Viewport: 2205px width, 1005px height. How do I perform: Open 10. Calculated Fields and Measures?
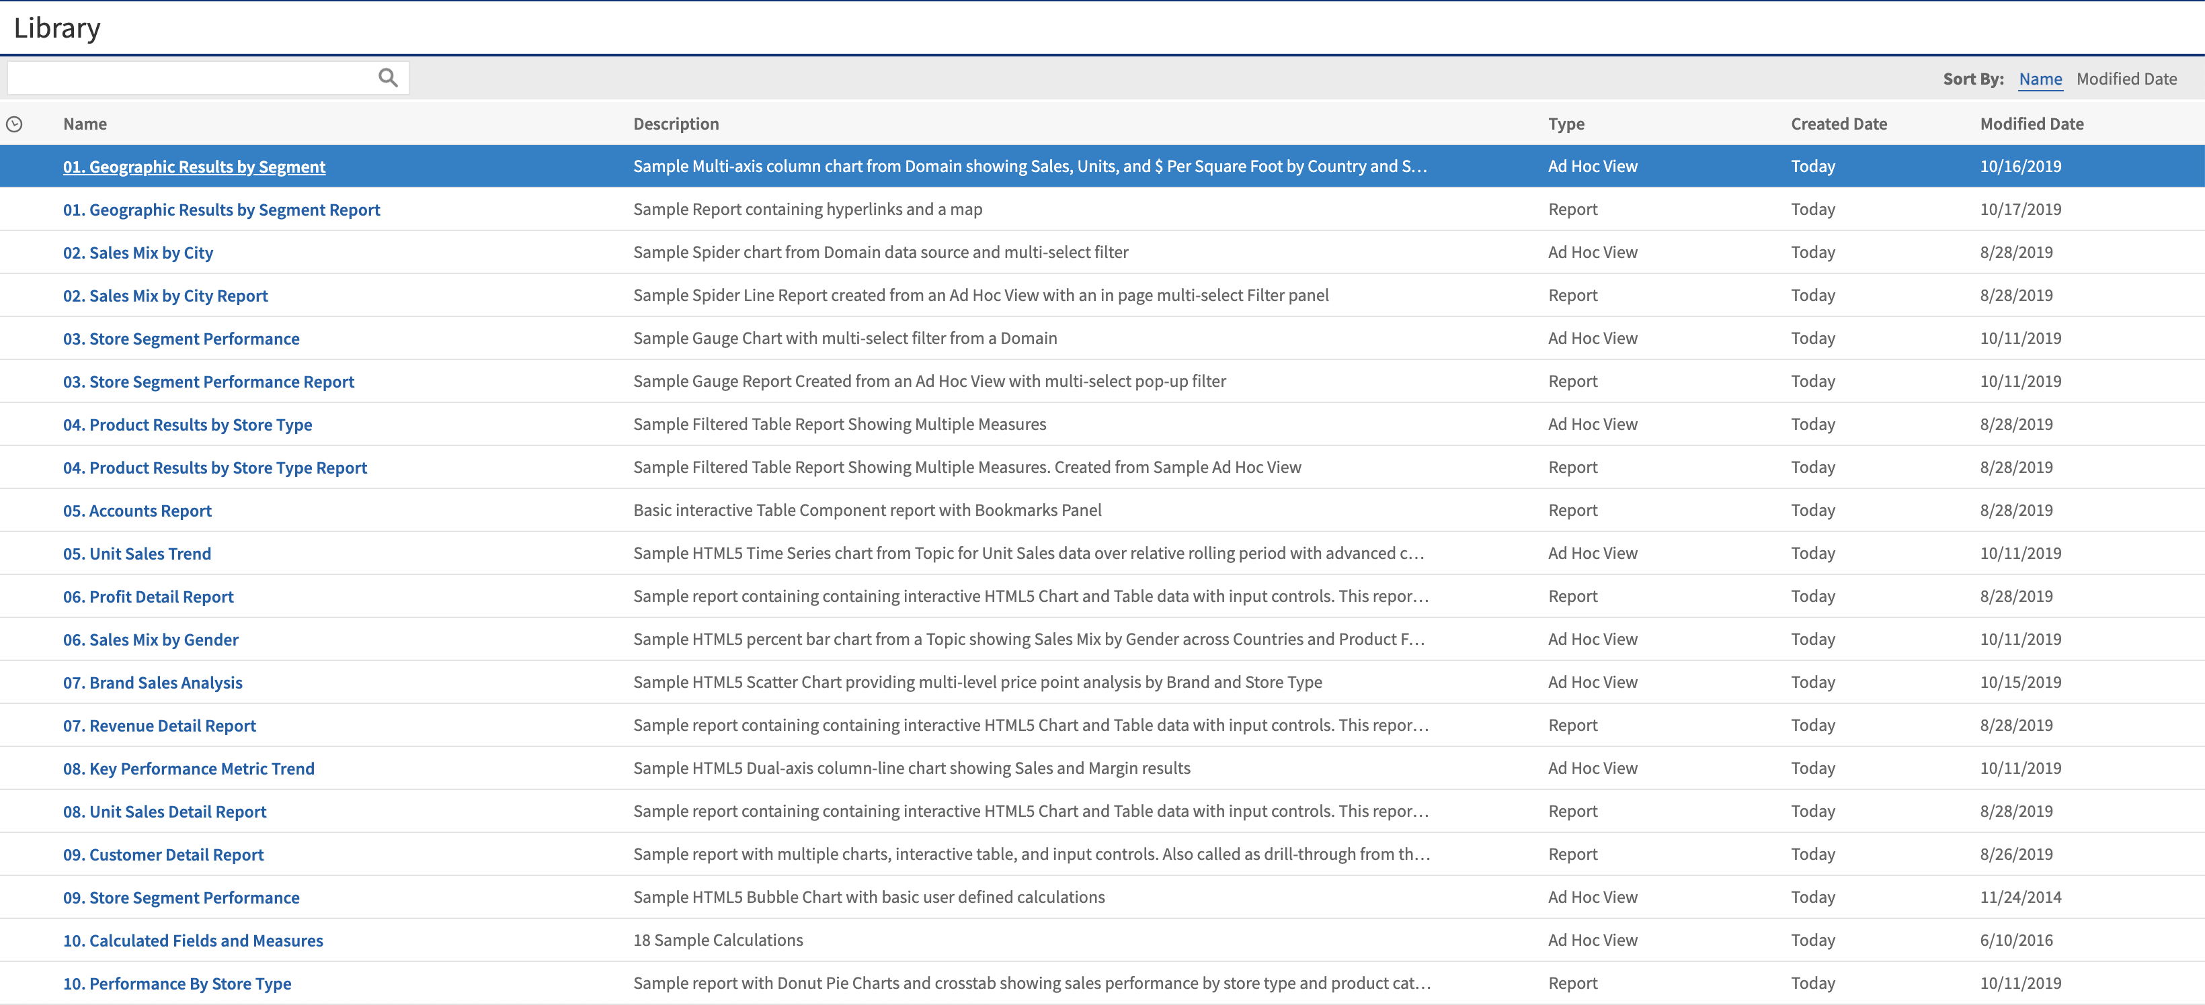click(192, 941)
